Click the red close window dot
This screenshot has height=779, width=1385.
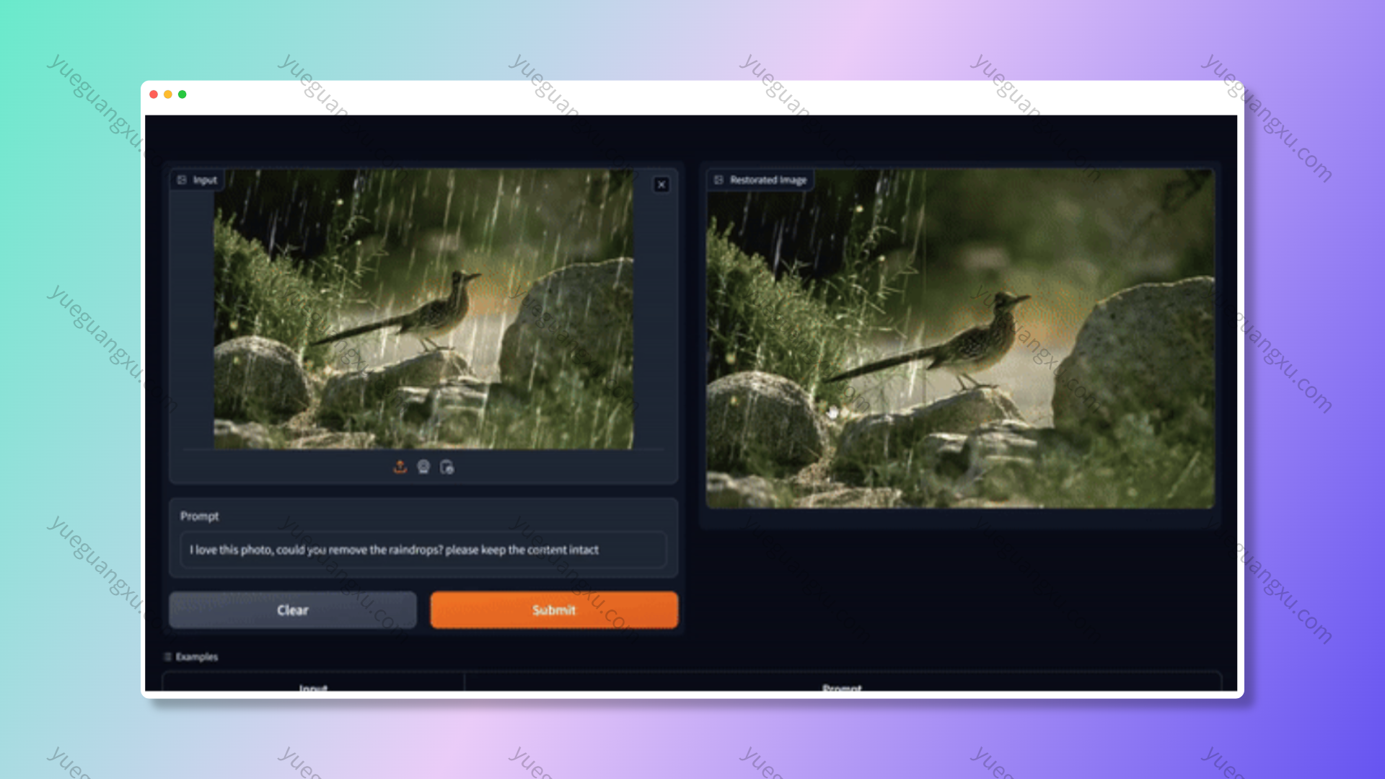(154, 94)
